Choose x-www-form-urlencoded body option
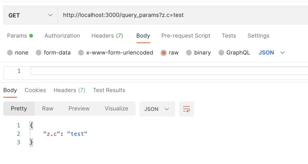This screenshot has width=308, height=164. [81, 53]
